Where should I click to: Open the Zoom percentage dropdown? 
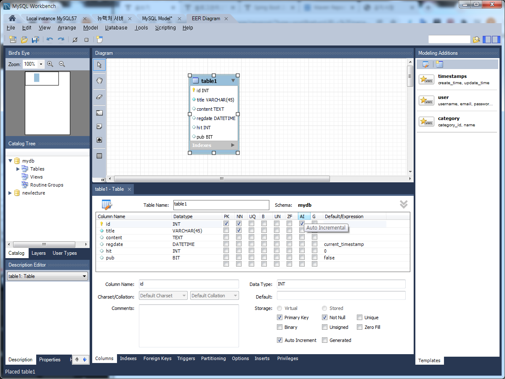(41, 64)
